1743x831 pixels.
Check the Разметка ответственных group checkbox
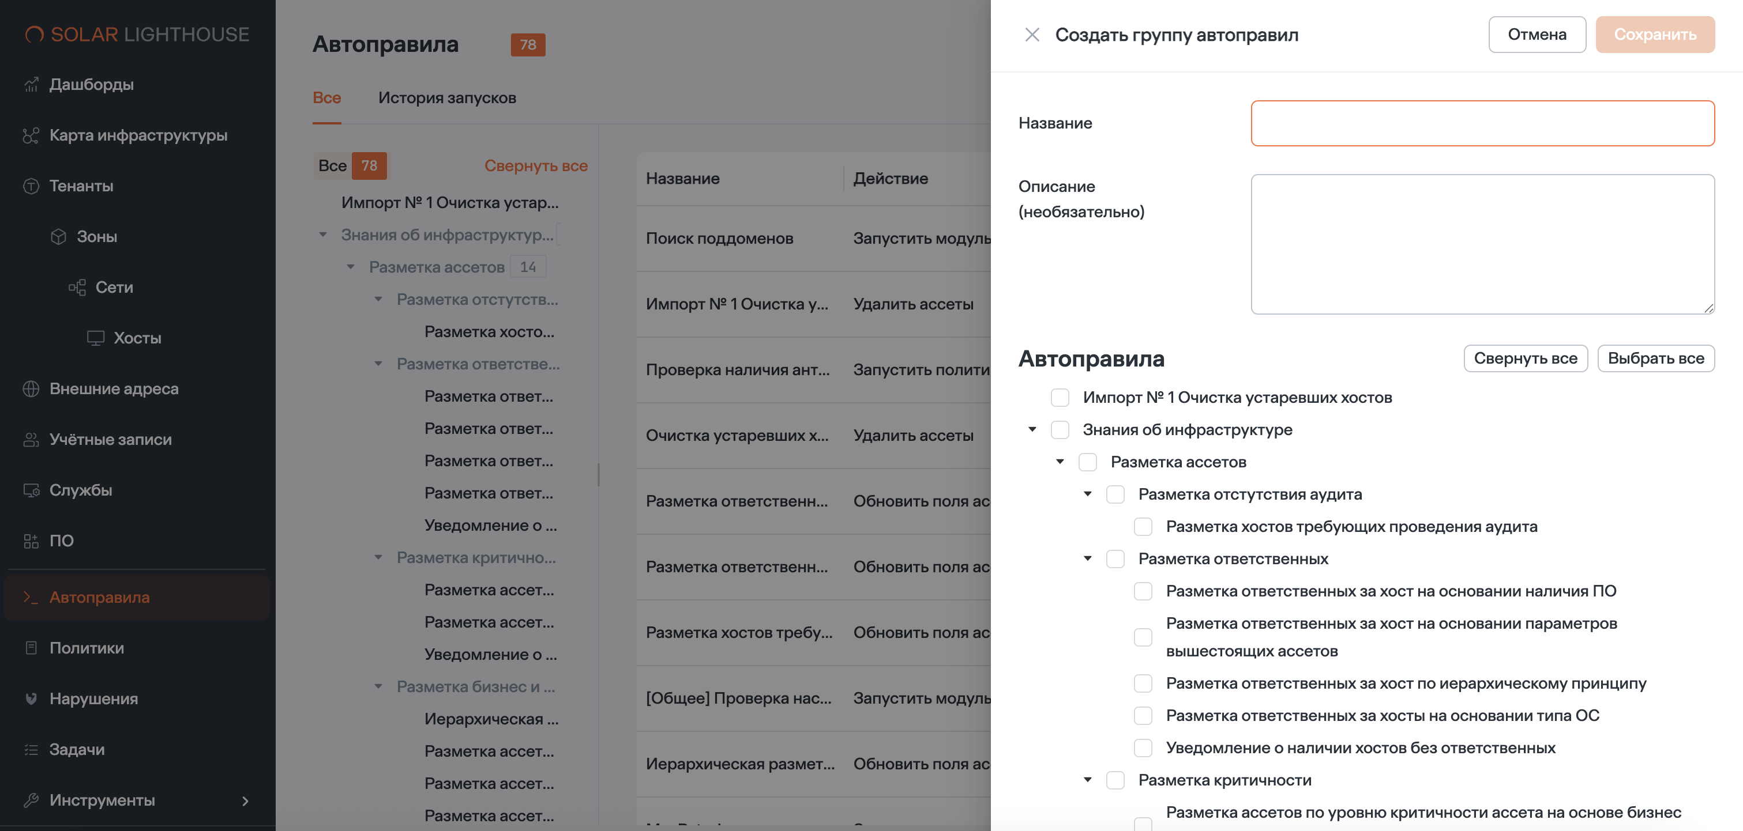(x=1116, y=559)
